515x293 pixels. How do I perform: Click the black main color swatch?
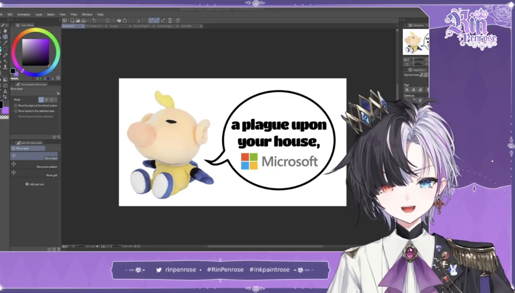[13, 71]
